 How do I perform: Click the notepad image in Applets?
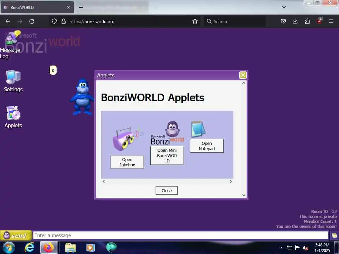pos(198,129)
